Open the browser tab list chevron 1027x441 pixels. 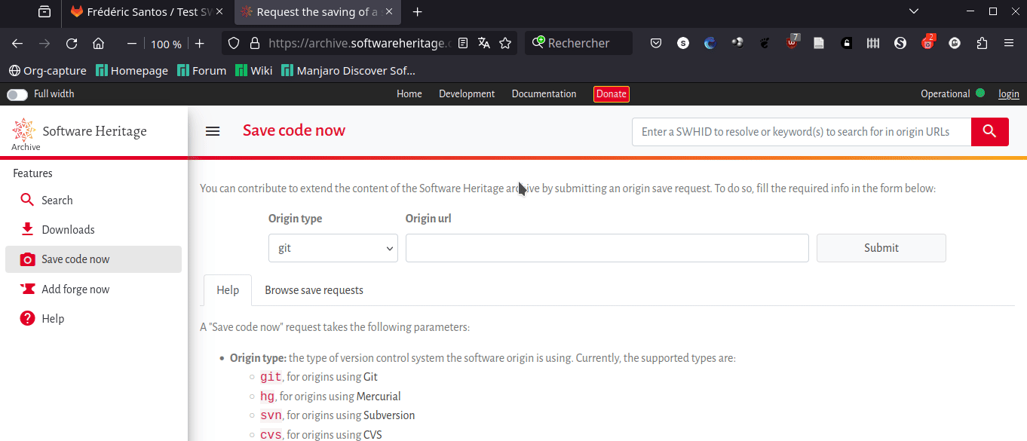click(913, 11)
